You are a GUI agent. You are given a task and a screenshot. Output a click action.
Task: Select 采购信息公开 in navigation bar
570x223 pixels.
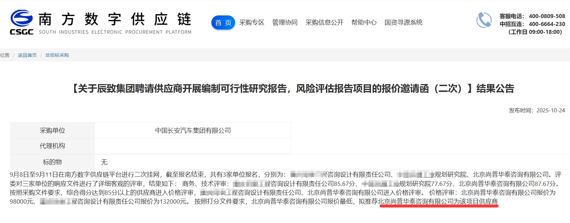324,23
